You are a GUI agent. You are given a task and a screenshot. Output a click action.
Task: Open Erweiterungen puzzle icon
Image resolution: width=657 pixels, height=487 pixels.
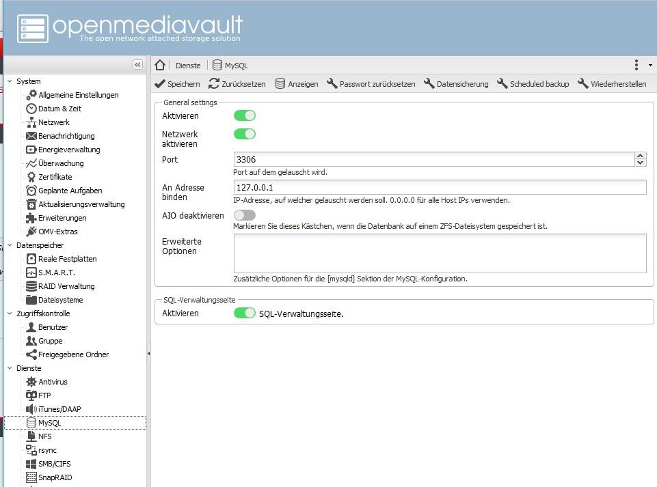(31, 218)
